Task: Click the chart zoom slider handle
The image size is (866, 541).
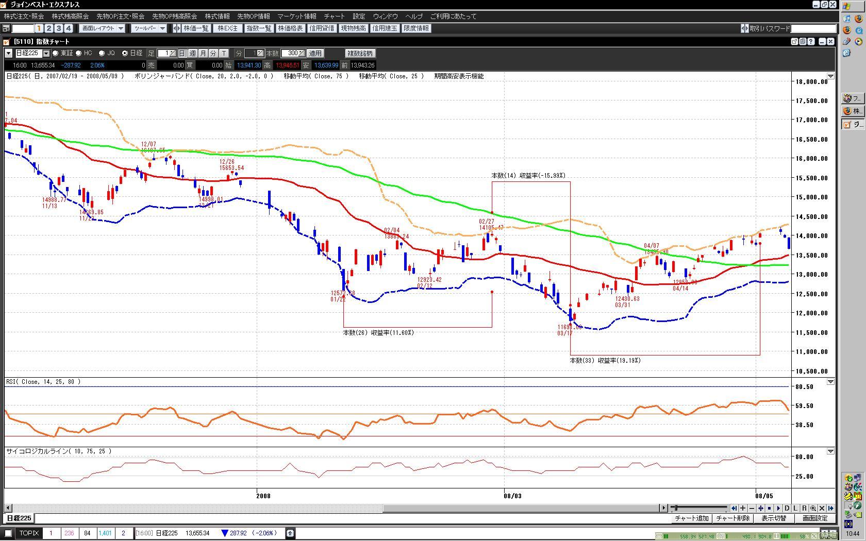Action: pos(676,508)
